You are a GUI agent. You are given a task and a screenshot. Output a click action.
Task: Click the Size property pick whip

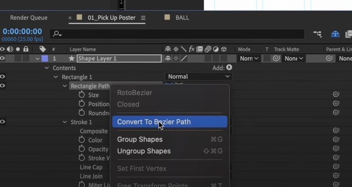336,94
